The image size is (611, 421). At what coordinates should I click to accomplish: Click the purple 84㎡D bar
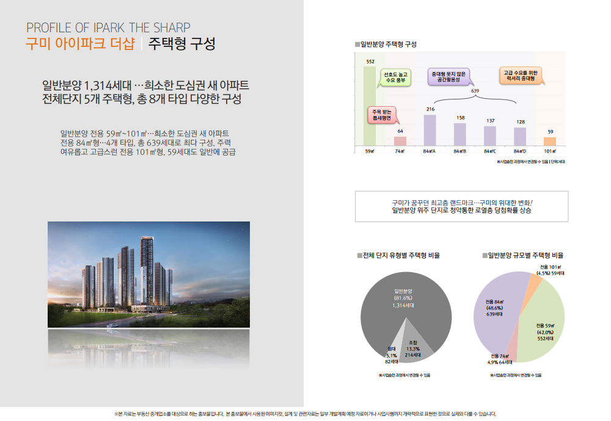coord(520,137)
